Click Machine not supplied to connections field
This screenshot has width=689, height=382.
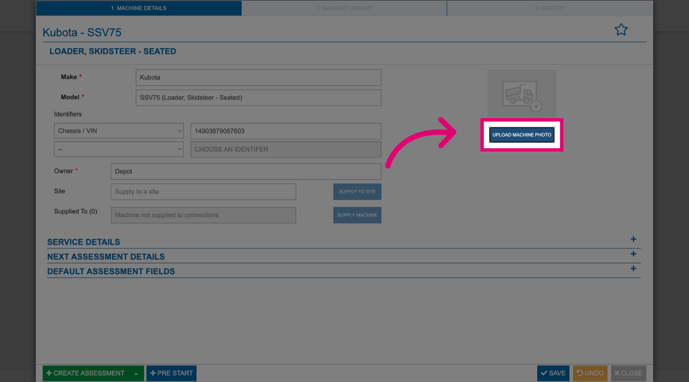tap(203, 215)
